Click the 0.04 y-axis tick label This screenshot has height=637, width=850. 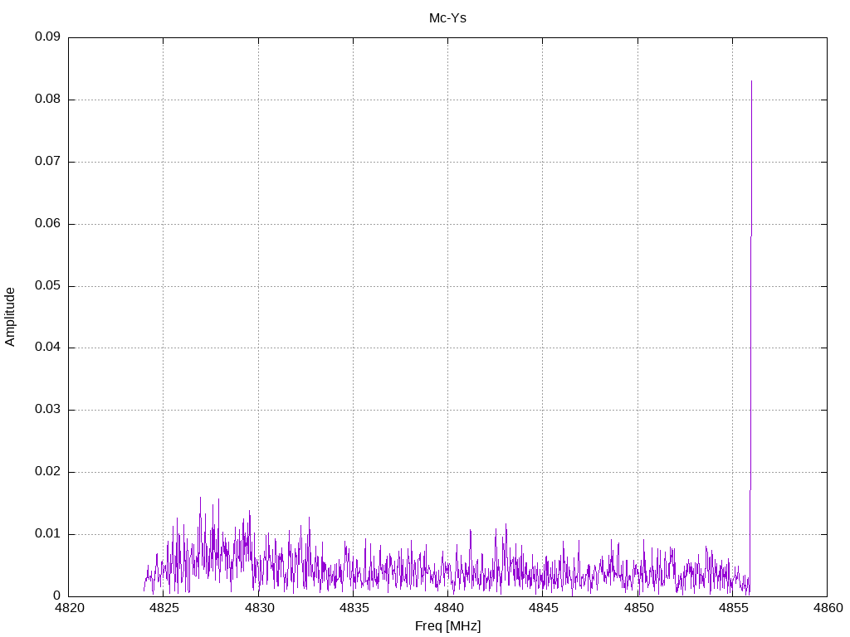[47, 348]
